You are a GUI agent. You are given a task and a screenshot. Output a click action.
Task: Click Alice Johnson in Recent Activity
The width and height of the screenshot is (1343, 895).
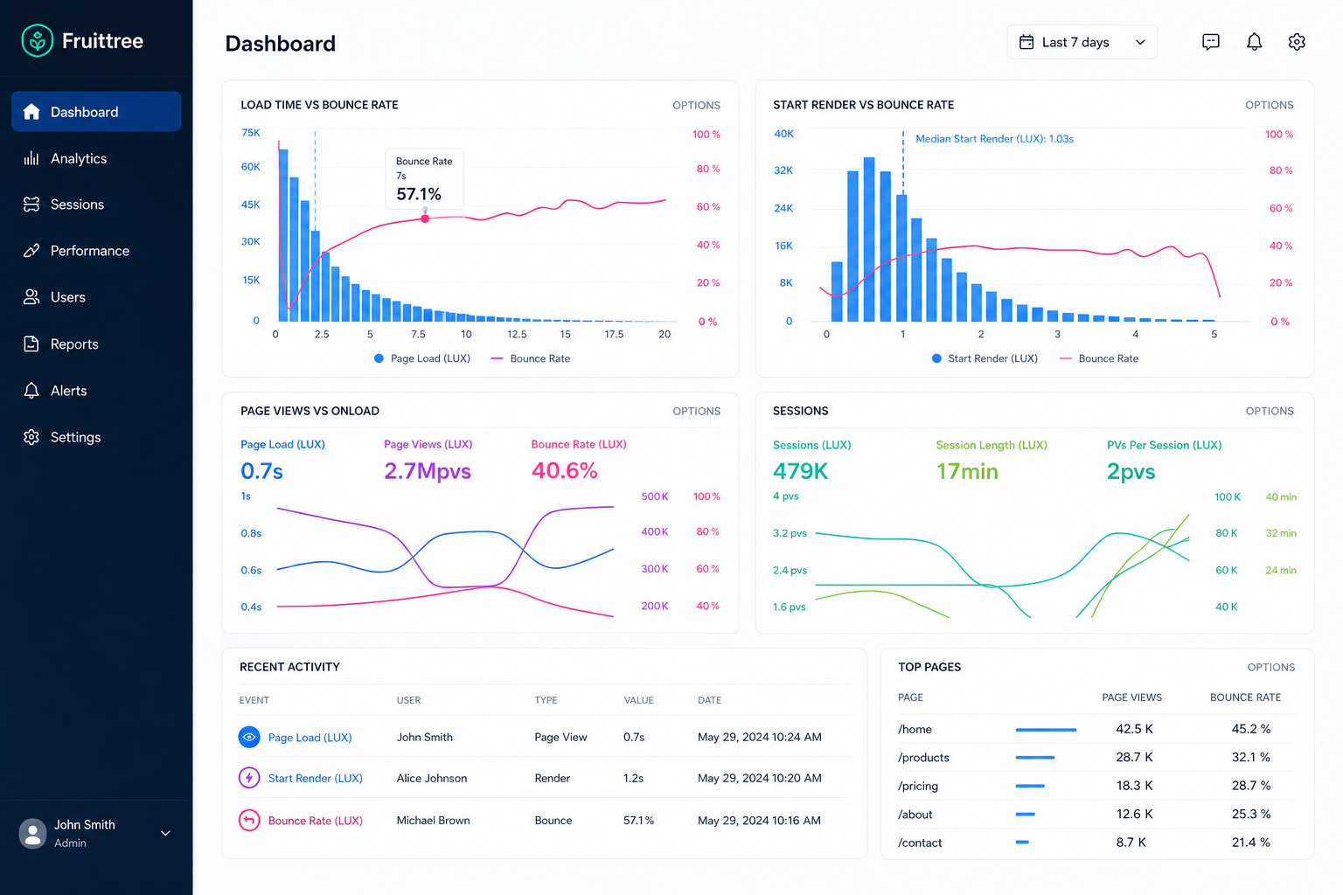pyautogui.click(x=432, y=778)
